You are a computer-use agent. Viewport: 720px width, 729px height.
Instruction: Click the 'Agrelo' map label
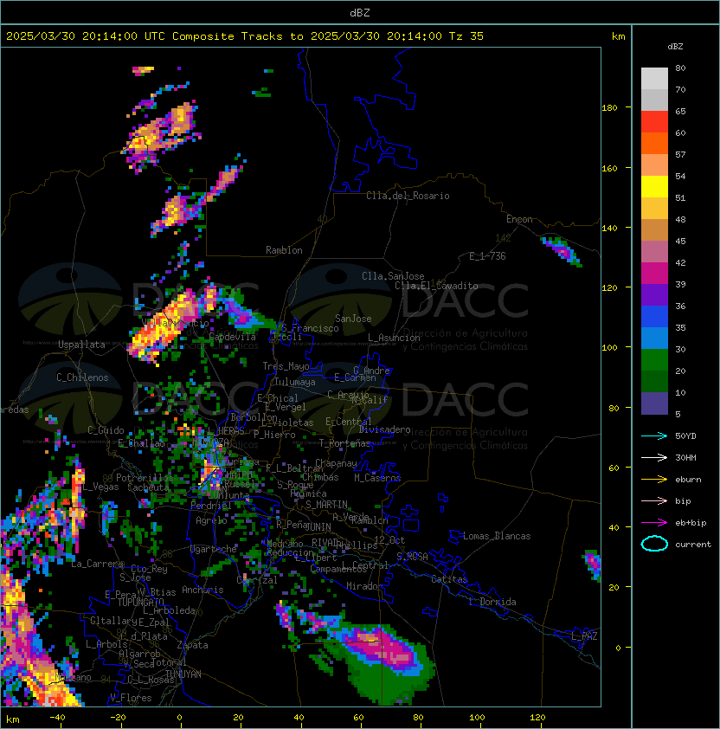coord(211,520)
